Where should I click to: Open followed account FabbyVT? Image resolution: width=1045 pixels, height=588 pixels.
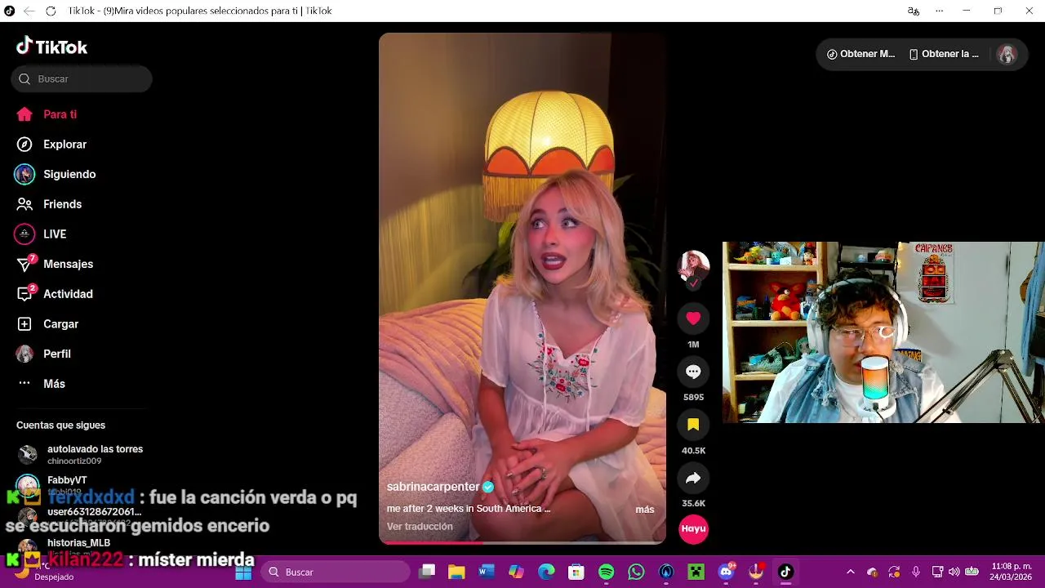pyautogui.click(x=67, y=480)
